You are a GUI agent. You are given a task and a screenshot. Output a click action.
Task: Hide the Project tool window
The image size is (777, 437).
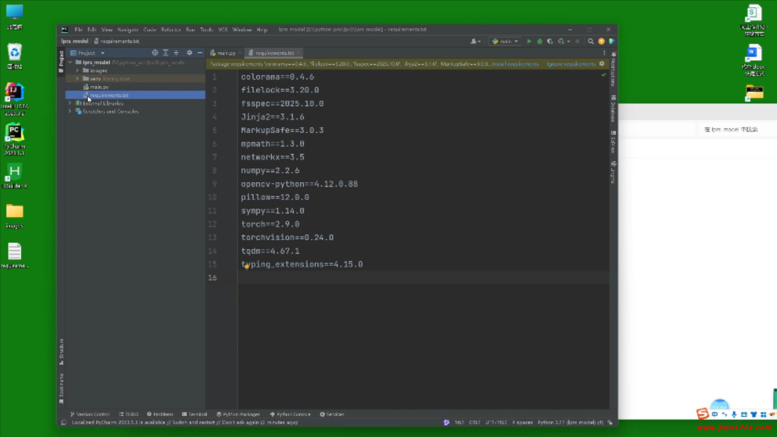point(200,53)
